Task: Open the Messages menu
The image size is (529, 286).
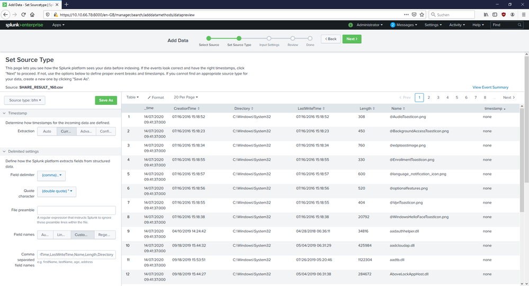Action: (404, 25)
